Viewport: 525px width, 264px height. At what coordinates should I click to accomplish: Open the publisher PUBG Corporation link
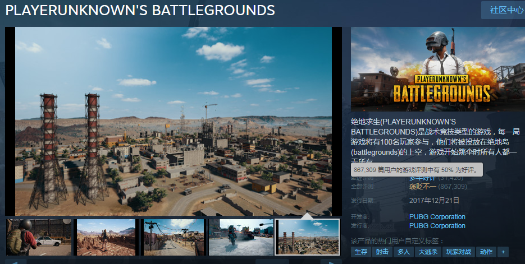coord(437,226)
